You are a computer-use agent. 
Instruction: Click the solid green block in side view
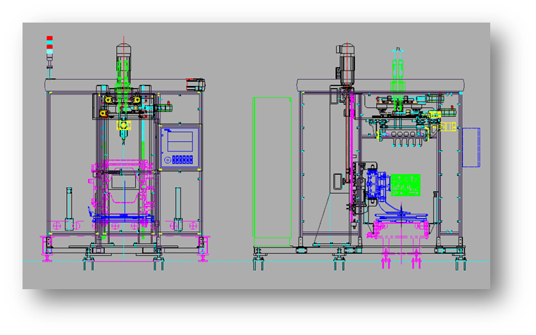pos(406,185)
